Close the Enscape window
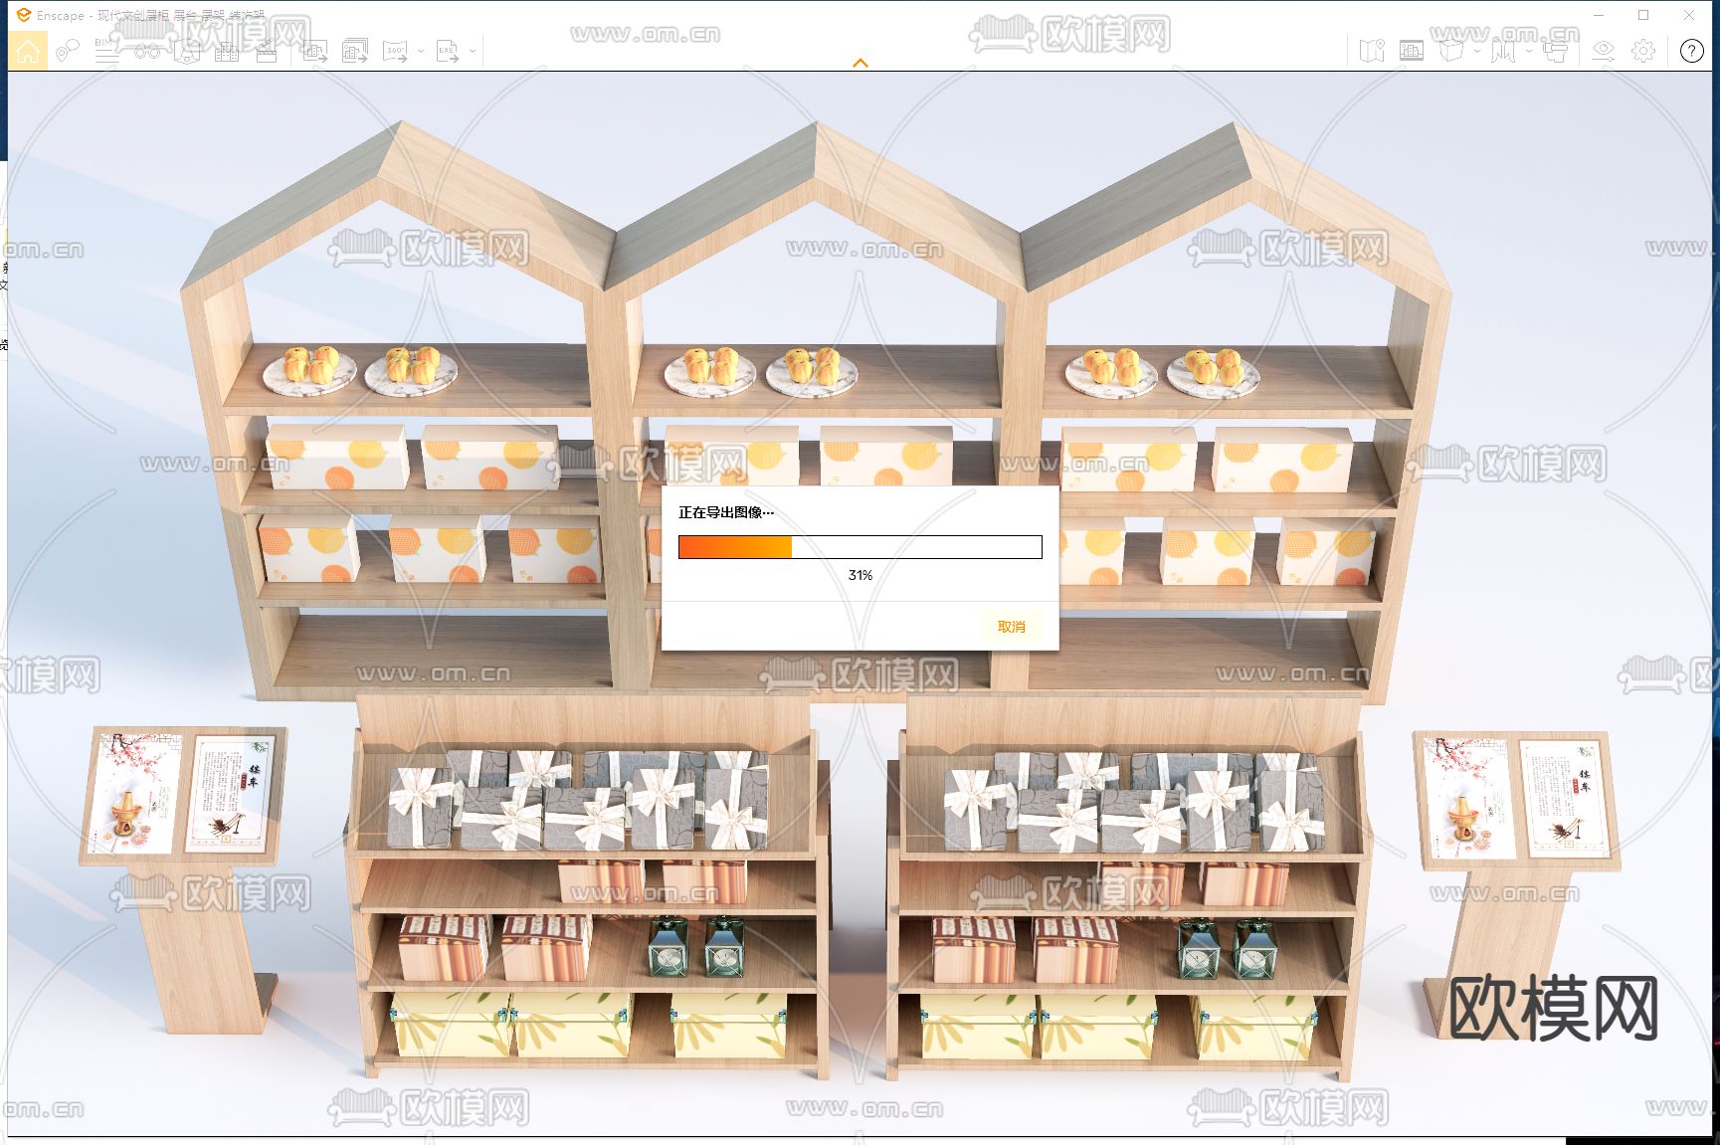1720x1145 pixels. click(x=1688, y=15)
